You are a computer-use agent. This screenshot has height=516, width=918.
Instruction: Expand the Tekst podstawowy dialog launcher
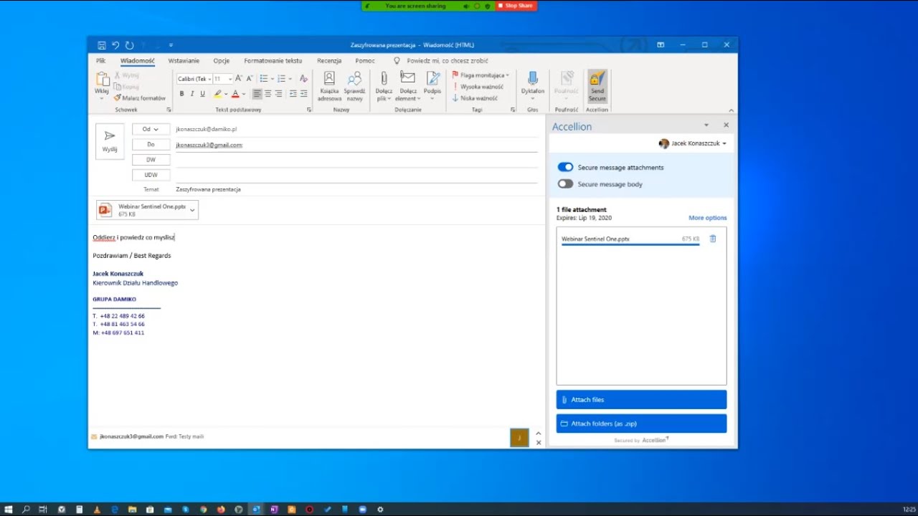click(x=309, y=110)
